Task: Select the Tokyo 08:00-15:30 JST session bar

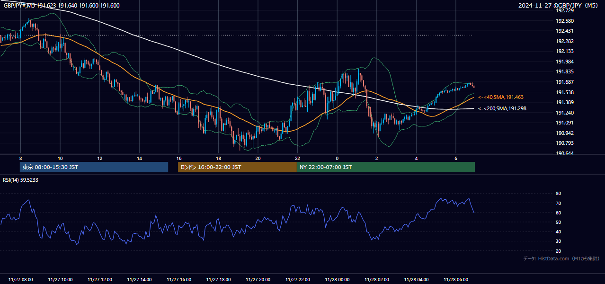Action: click(94, 167)
